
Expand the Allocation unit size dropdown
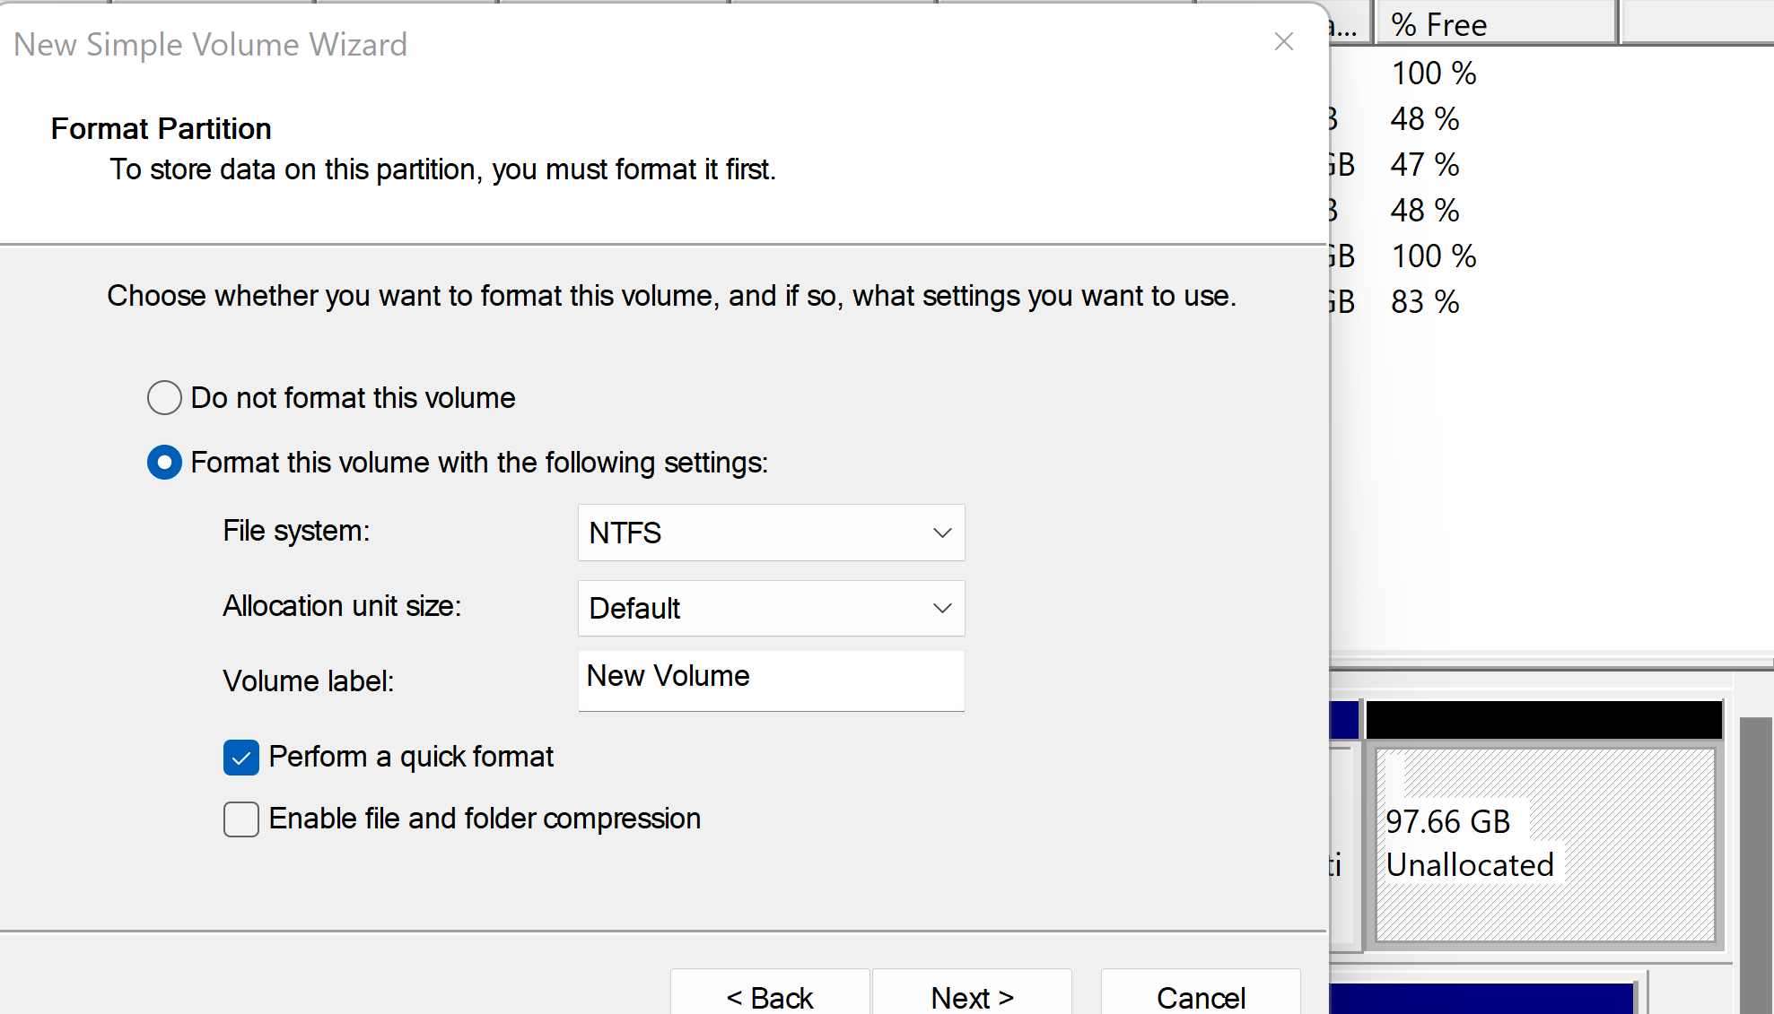click(770, 608)
